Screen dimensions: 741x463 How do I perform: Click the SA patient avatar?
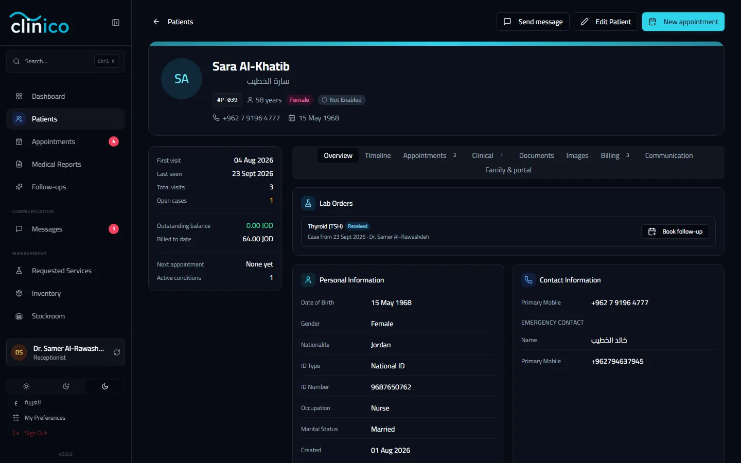(182, 79)
